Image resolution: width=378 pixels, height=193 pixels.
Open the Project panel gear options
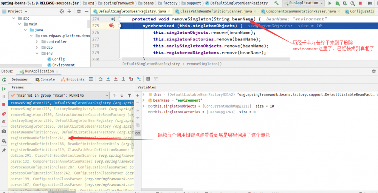pyautogui.click(x=79, y=11)
